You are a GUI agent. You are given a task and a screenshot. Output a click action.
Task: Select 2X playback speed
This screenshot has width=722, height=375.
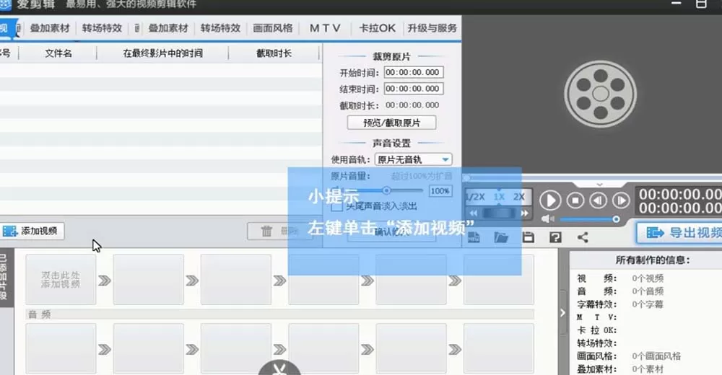[x=519, y=197]
